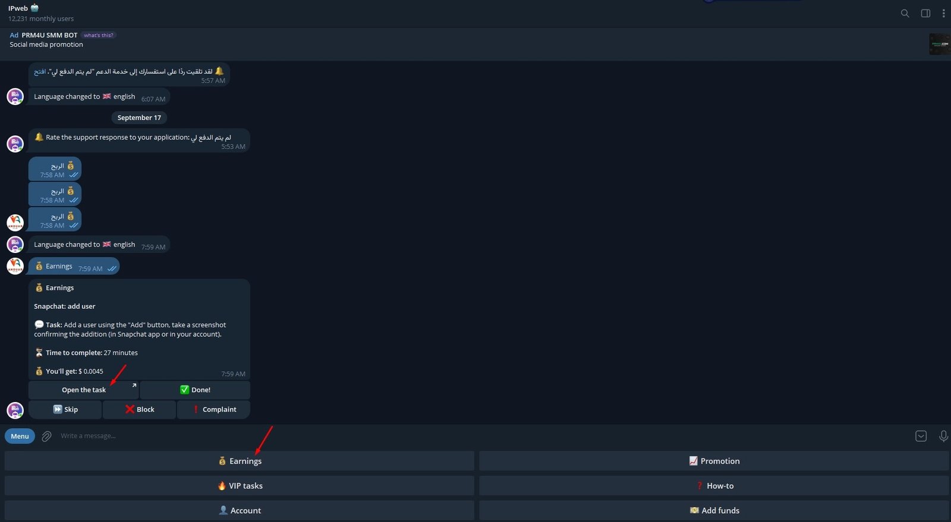Click the "what's this?" ad label
Image resolution: width=951 pixels, height=522 pixels.
[99, 35]
